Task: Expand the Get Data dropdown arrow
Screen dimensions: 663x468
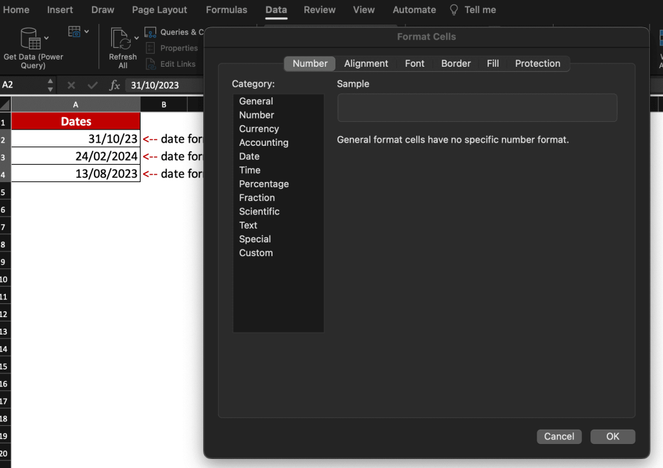Action: tap(47, 38)
